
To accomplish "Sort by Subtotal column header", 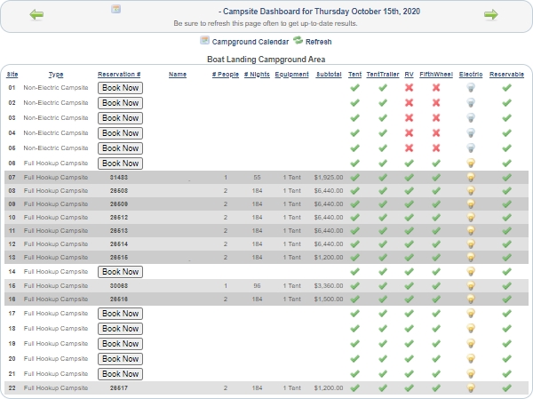I will 328,75.
